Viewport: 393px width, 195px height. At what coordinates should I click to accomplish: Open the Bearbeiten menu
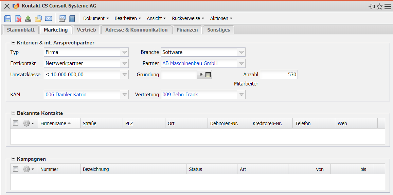pos(128,18)
